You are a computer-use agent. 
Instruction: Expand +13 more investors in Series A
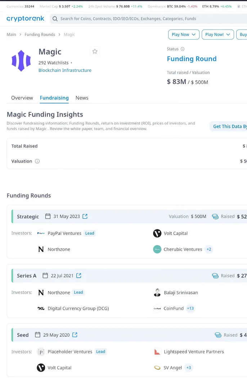tap(190, 308)
